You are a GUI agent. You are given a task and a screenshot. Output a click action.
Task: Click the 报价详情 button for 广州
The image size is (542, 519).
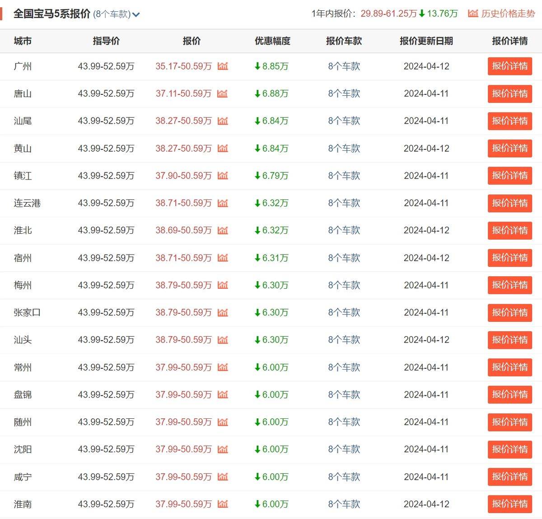click(x=509, y=66)
